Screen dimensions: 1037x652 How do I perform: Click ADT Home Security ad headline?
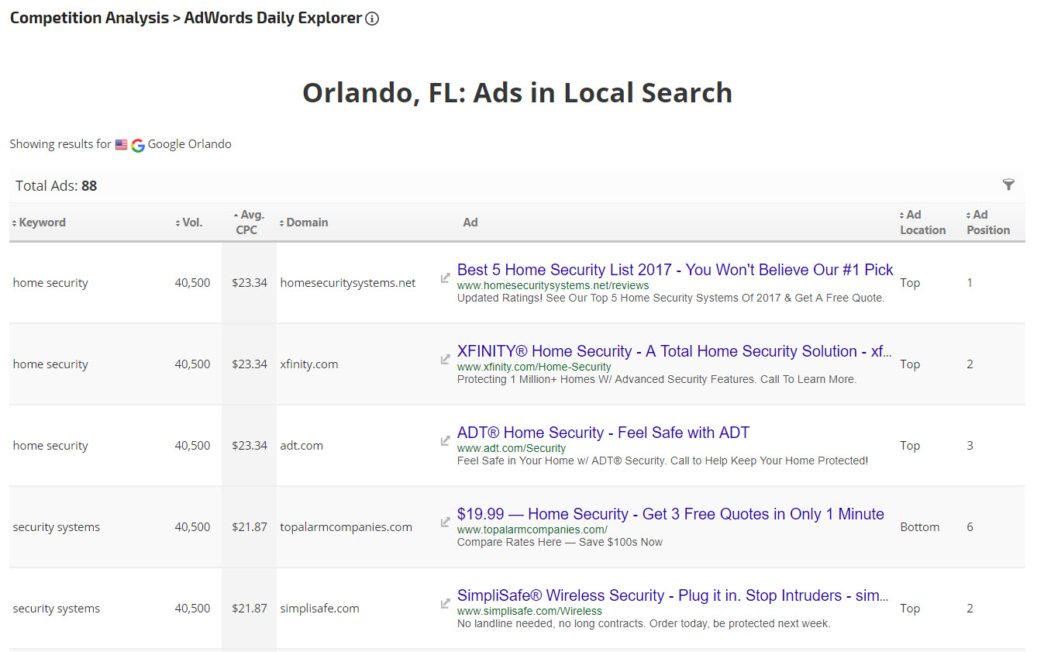point(603,433)
